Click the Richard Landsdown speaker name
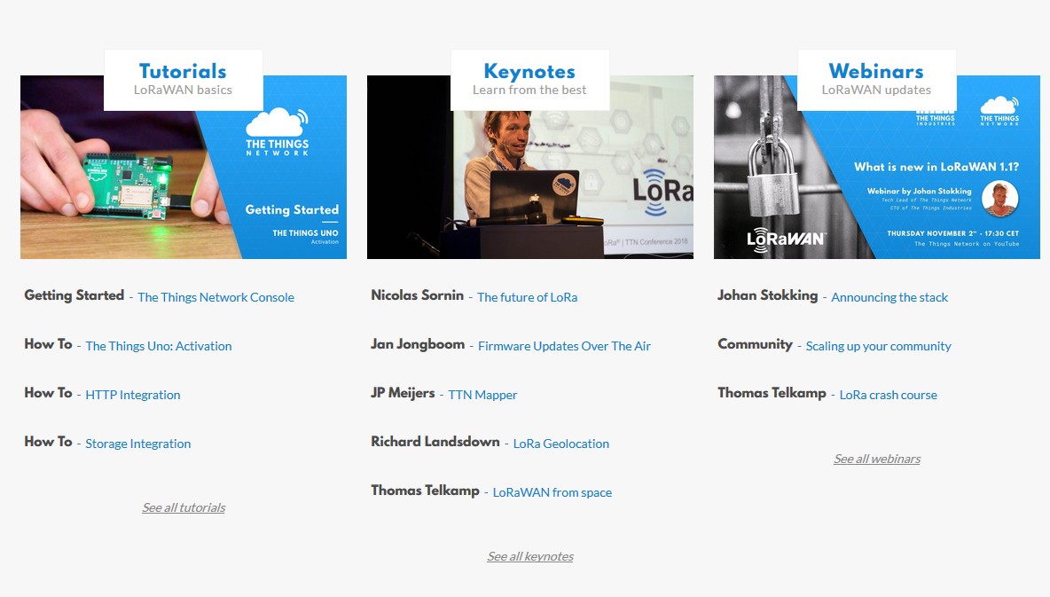 (x=435, y=442)
